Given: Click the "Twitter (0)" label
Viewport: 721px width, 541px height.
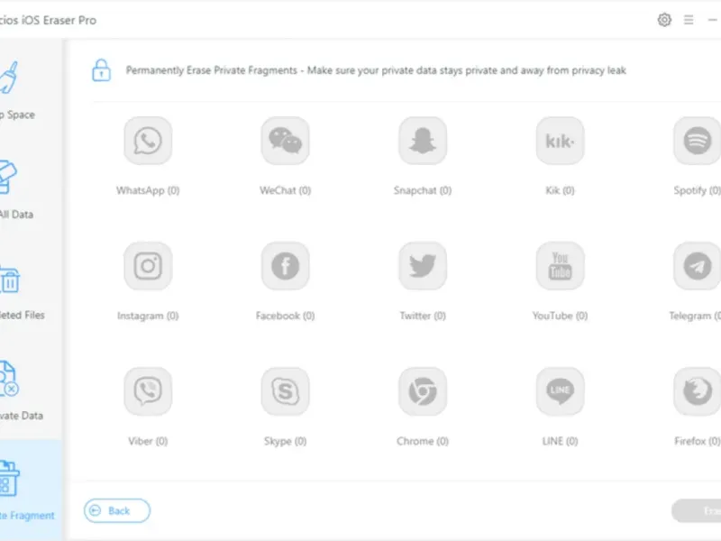Looking at the screenshot, I should (x=423, y=316).
